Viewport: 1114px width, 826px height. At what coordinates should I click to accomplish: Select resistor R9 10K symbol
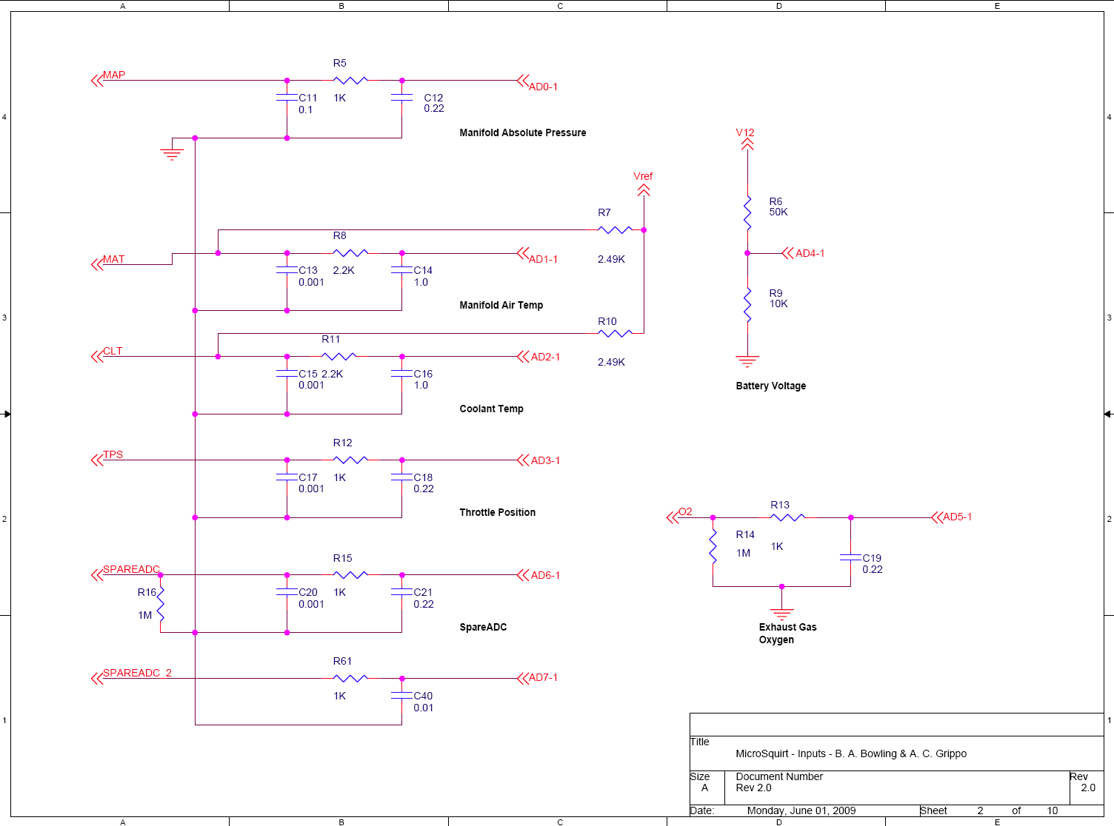coord(747,304)
